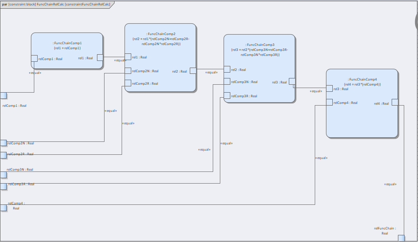Click the {rel4 = rel3*(relComp4)} constraint expression
The height and width of the screenshot is (242, 418).
(362, 84)
